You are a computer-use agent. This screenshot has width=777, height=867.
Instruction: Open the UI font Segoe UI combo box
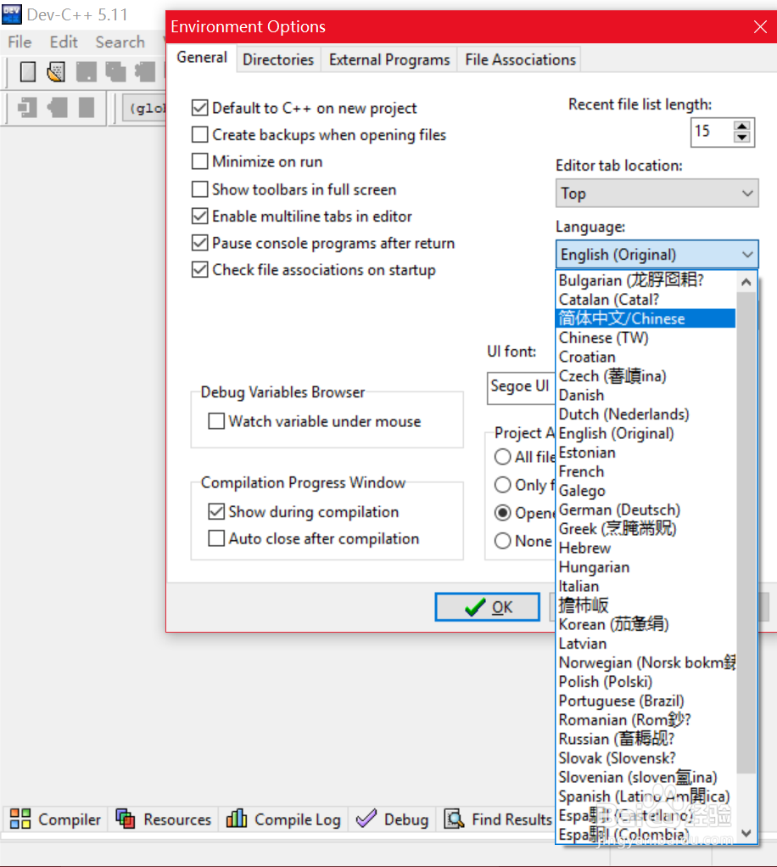tap(521, 387)
